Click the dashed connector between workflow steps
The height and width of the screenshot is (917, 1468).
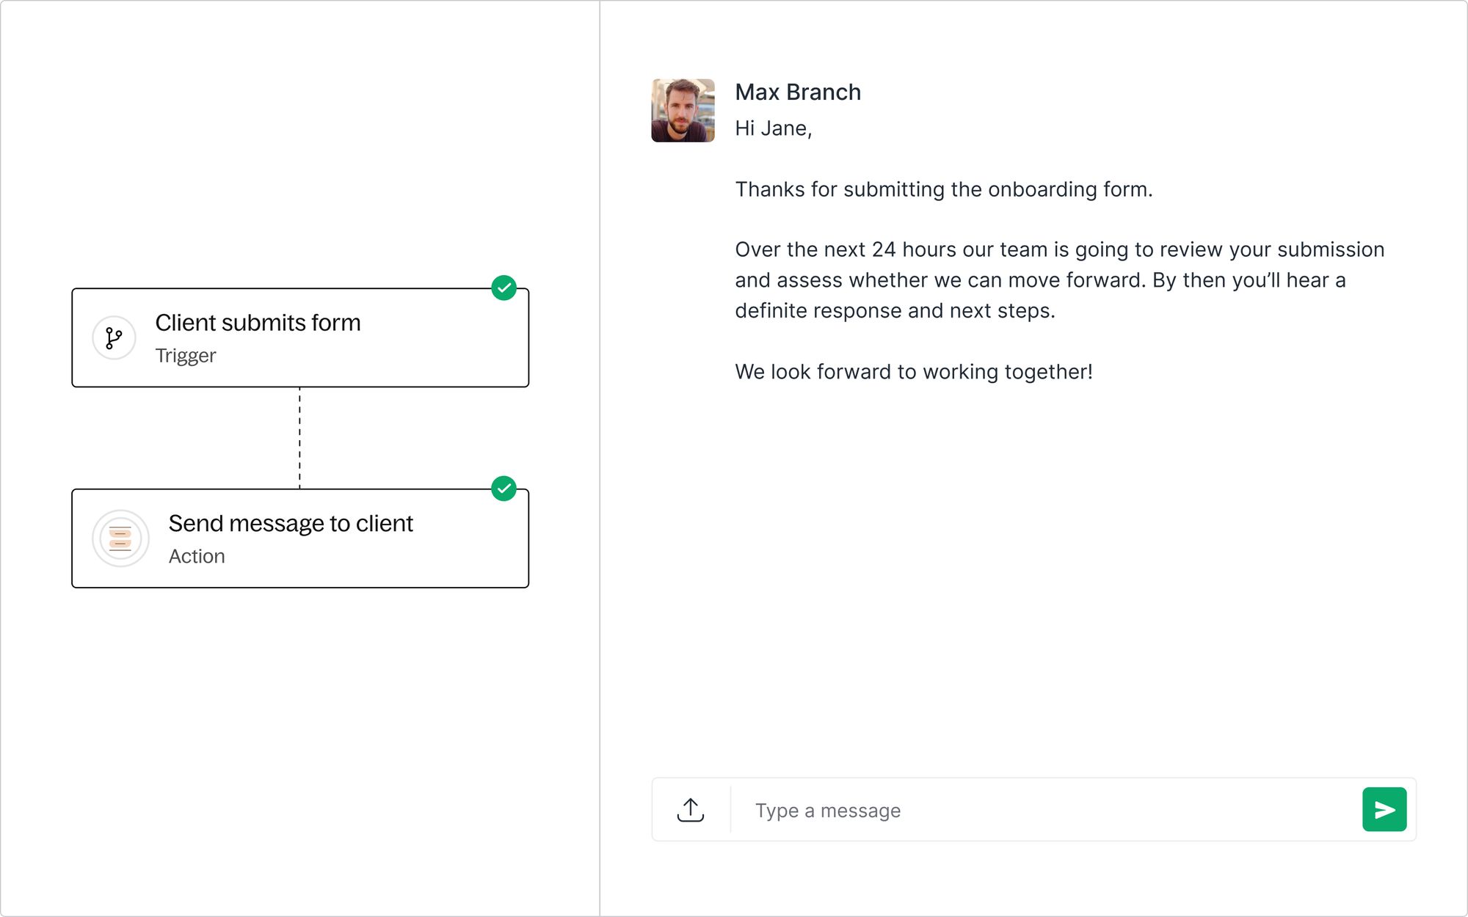[299, 438]
